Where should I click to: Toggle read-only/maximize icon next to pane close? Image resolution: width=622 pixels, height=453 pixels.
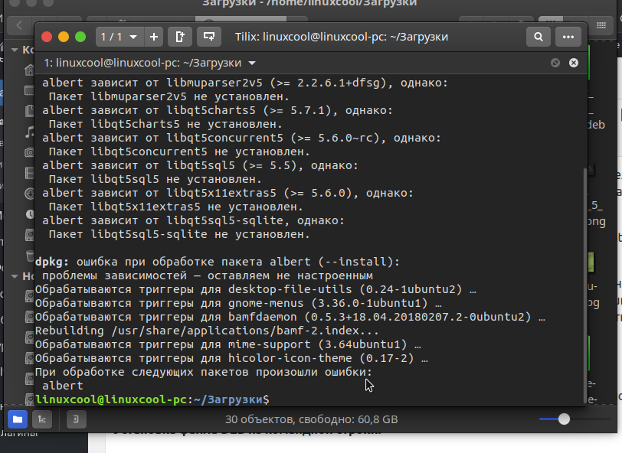pyautogui.click(x=555, y=63)
